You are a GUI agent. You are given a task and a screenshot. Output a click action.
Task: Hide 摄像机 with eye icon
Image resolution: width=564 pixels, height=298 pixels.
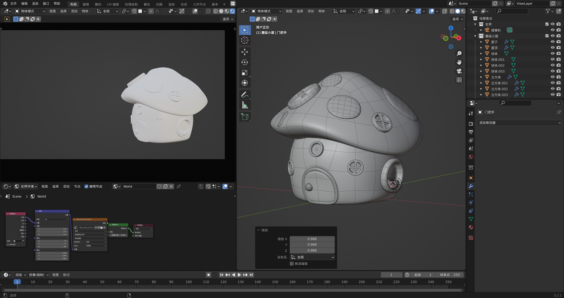tap(553, 30)
